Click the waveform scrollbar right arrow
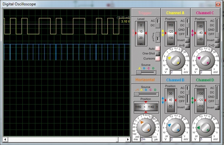The width and height of the screenshot is (224, 145). 128,139
